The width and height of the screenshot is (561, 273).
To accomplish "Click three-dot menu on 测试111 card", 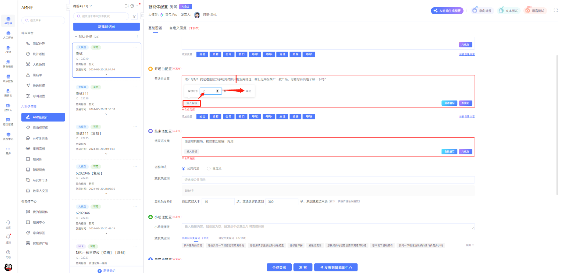I will (135, 87).
